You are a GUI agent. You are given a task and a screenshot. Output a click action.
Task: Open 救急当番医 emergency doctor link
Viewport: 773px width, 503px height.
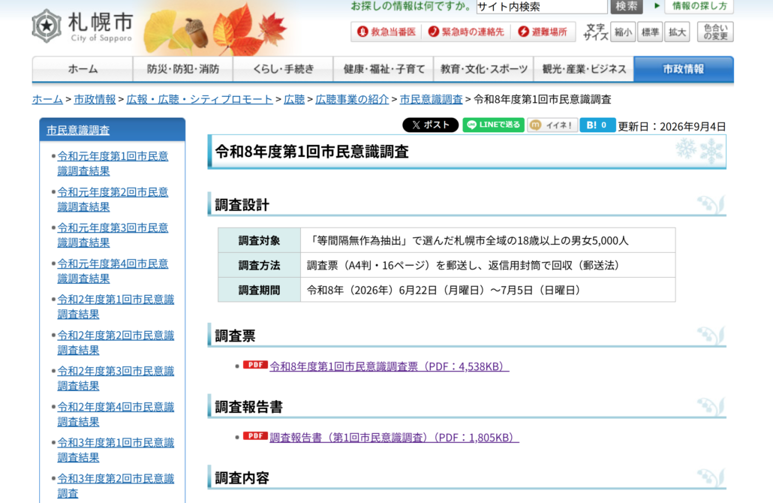386,32
